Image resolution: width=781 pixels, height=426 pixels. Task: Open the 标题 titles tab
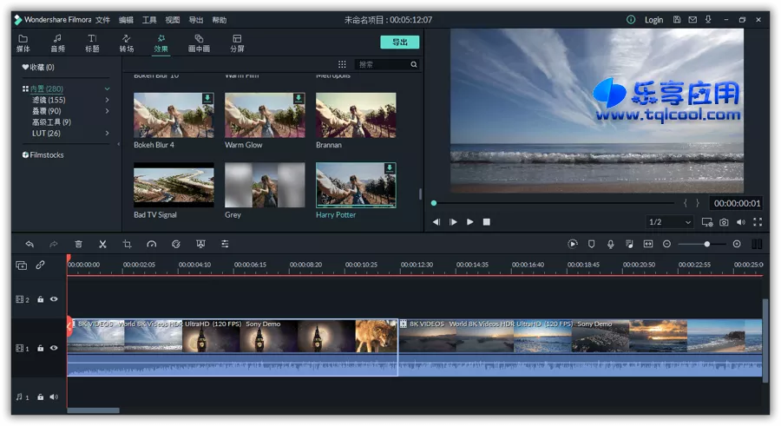point(92,43)
